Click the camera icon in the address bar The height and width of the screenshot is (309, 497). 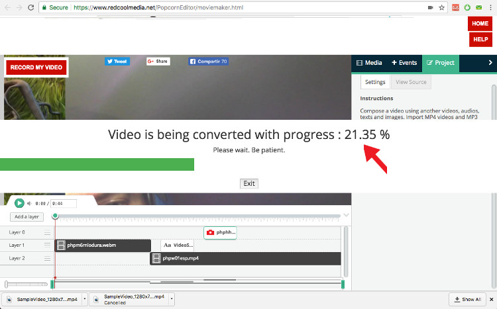430,7
